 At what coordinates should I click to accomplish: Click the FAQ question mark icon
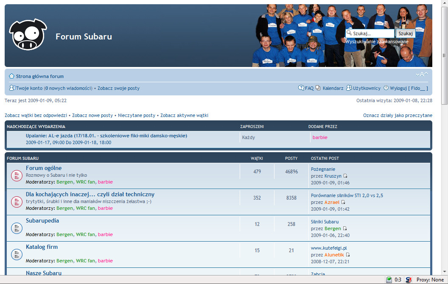tap(301, 88)
